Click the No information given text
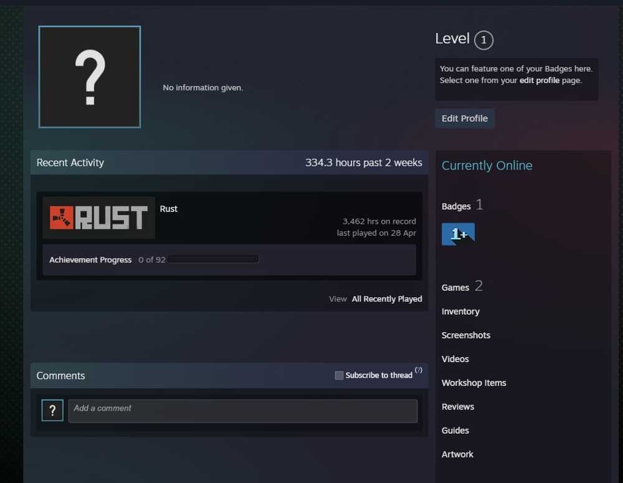The width and height of the screenshot is (623, 483). (202, 87)
